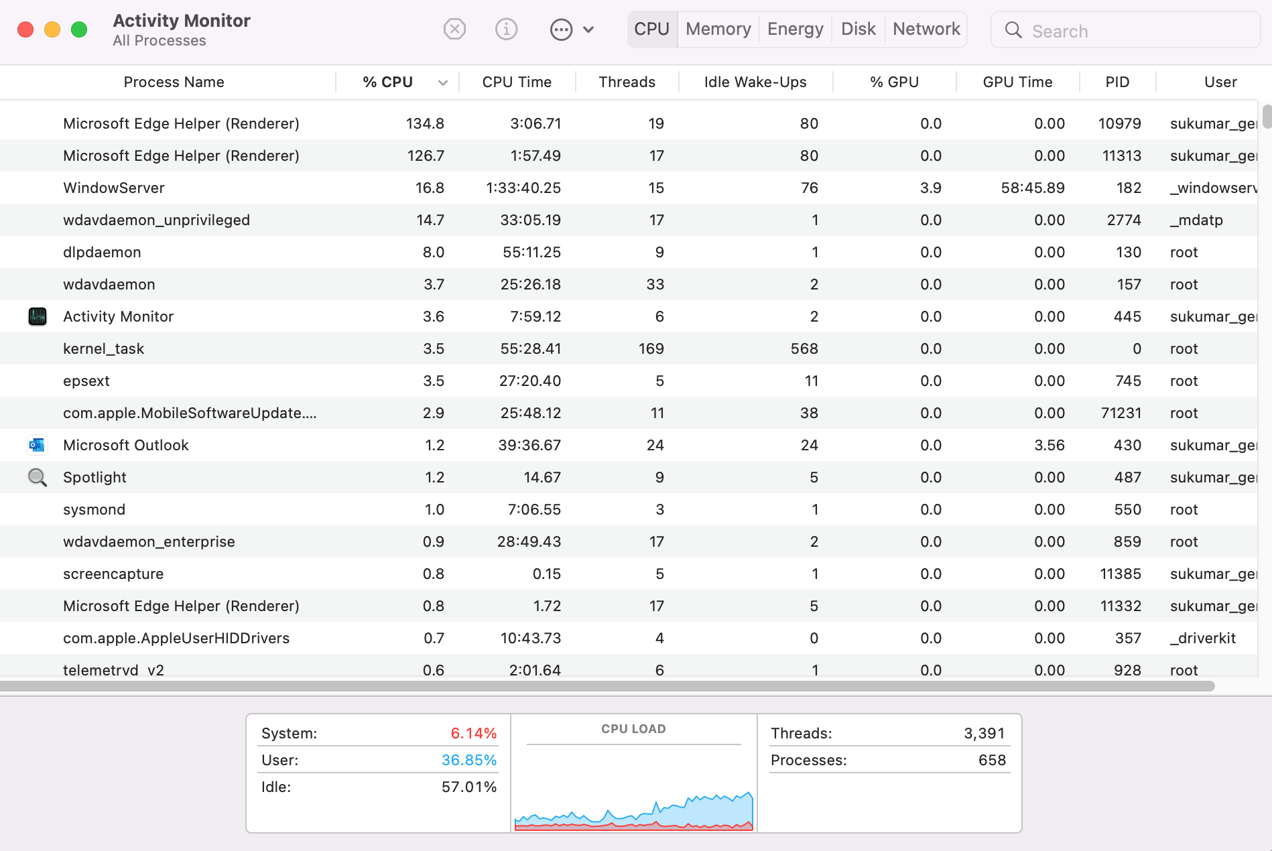Screen dimensions: 1272x851
Task: Click the _windowserver user cell
Action: tap(1213, 188)
